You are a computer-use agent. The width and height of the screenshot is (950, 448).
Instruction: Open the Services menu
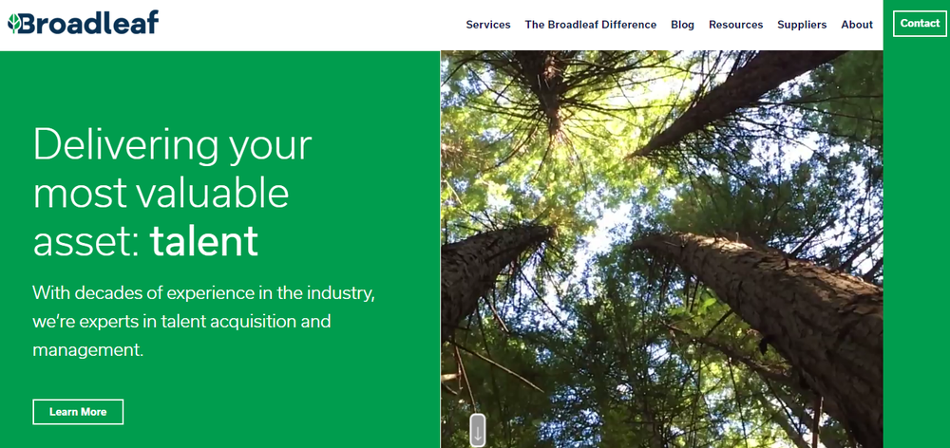click(x=487, y=25)
